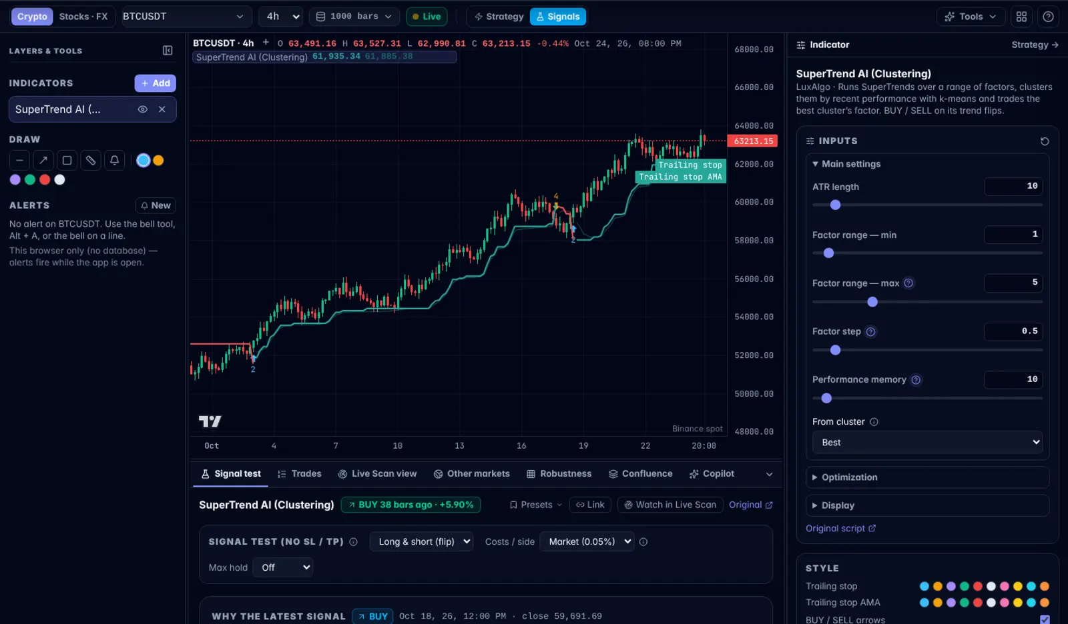Show Costs per side info icon
This screenshot has width=1068, height=624.
click(643, 542)
